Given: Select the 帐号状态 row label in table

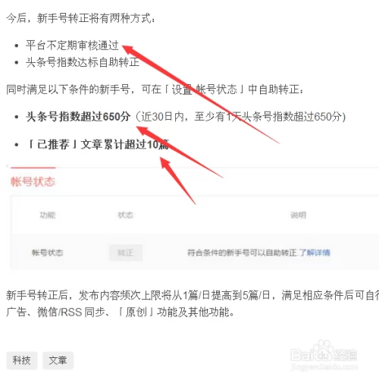Looking at the screenshot, I should pyautogui.click(x=48, y=253).
